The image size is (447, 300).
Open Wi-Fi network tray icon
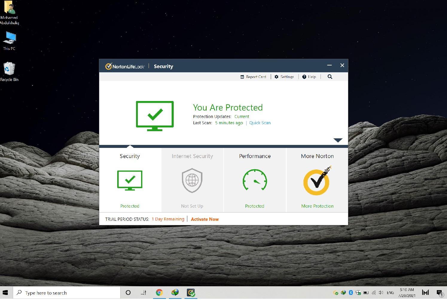click(x=374, y=293)
